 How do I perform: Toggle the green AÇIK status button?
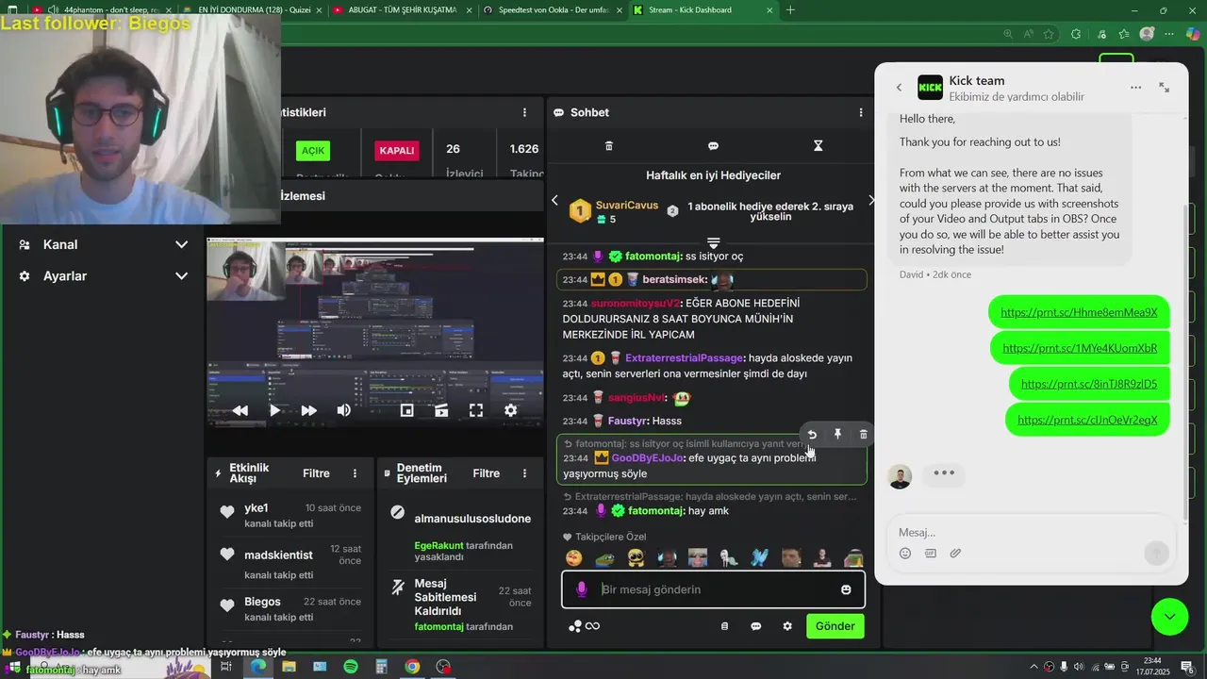click(312, 151)
